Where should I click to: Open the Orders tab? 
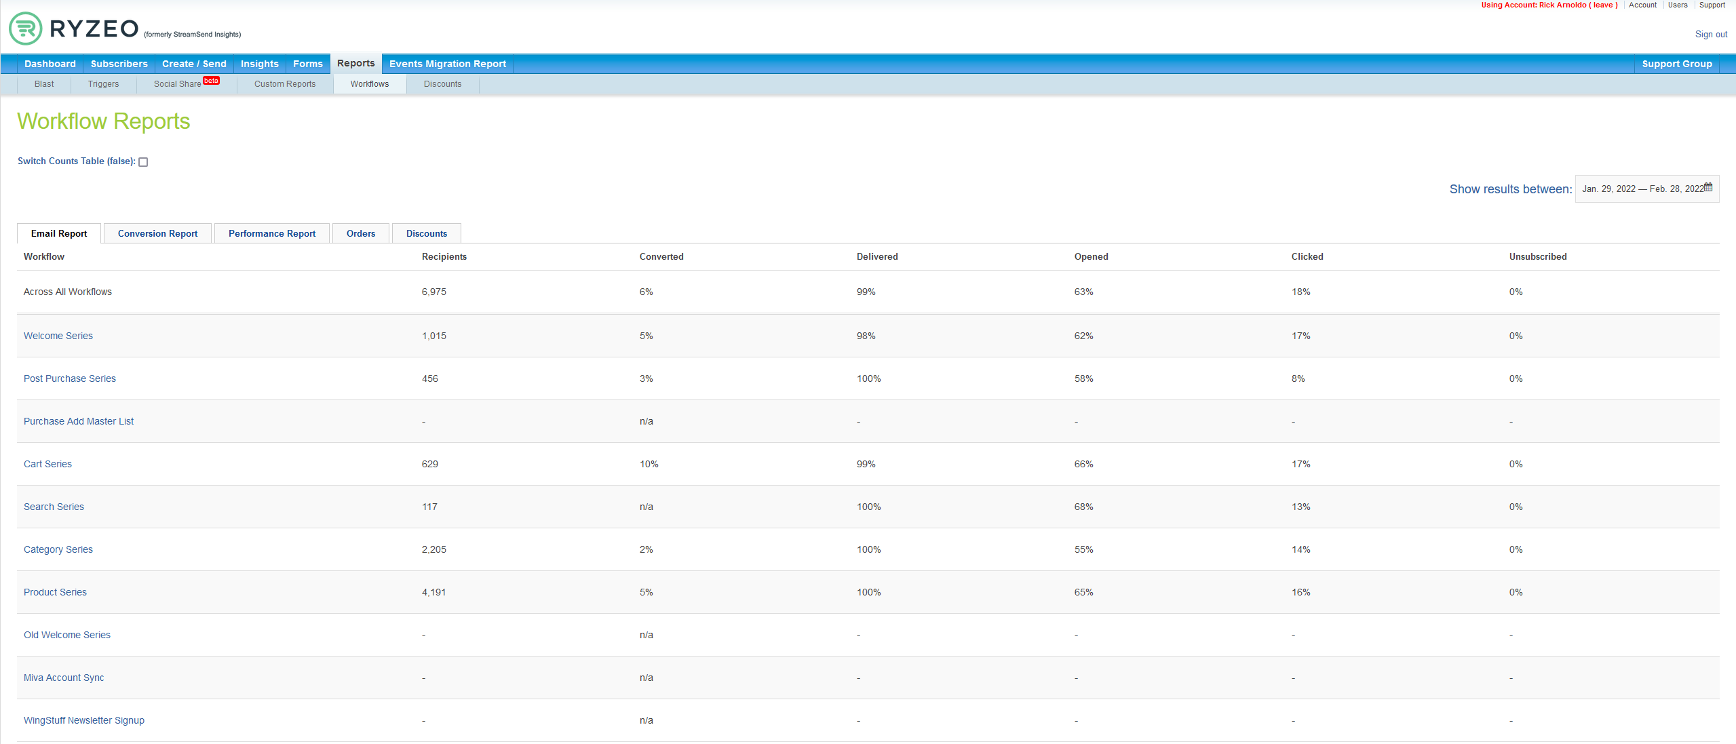(360, 233)
